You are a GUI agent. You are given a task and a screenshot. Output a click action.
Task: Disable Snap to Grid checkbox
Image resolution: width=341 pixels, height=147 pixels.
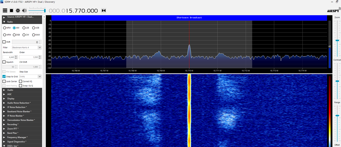[x=4, y=77]
